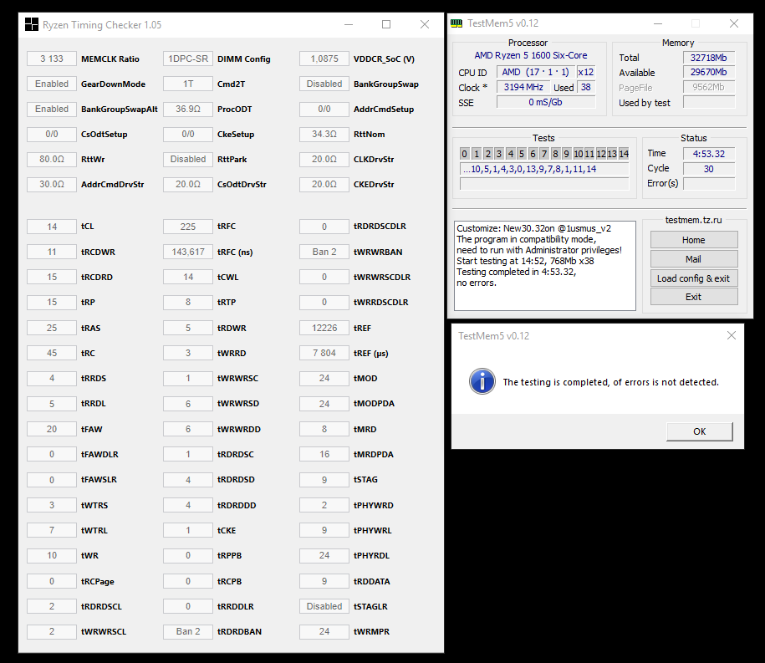Viewport: 765px width, 663px height.
Task: Click the ProcODT value 36.9Ω
Action: (188, 109)
